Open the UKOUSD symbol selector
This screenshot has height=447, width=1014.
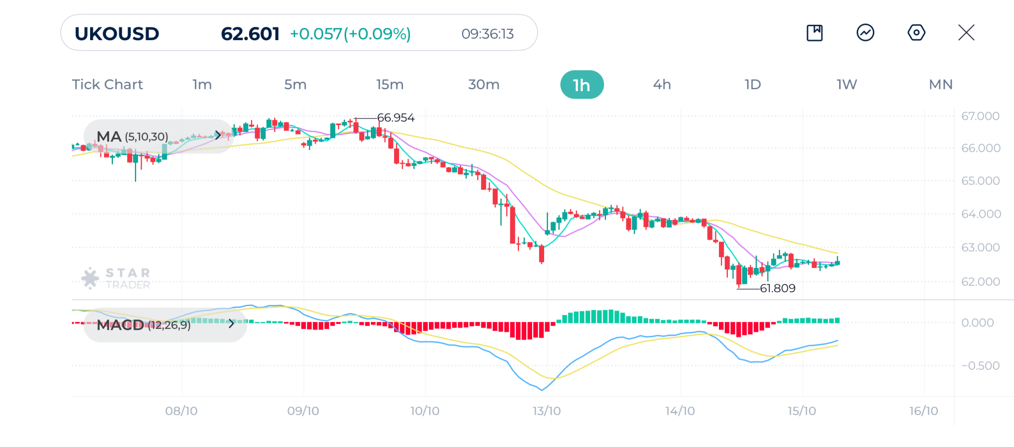click(117, 34)
